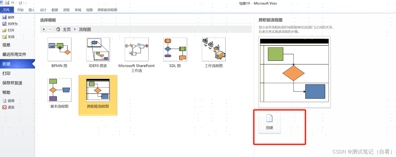Select the BPMN 图 template

point(59,53)
